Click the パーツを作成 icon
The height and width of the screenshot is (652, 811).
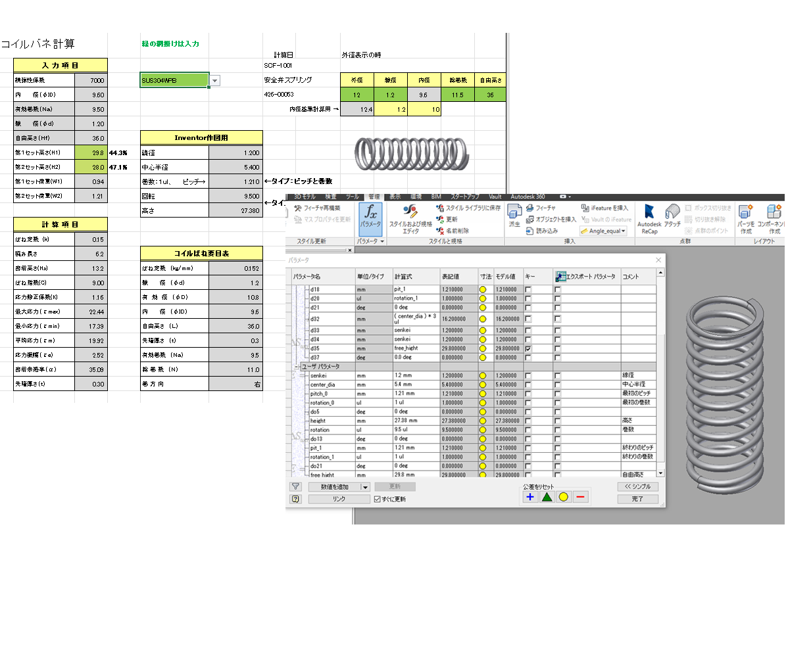(745, 217)
